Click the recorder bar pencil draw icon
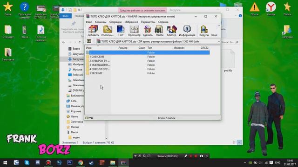This screenshot has width=298, height=167. [186, 156]
